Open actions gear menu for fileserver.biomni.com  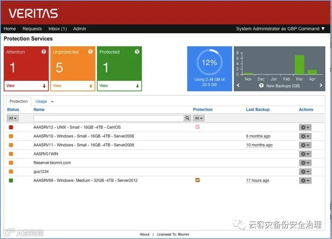tap(305, 163)
